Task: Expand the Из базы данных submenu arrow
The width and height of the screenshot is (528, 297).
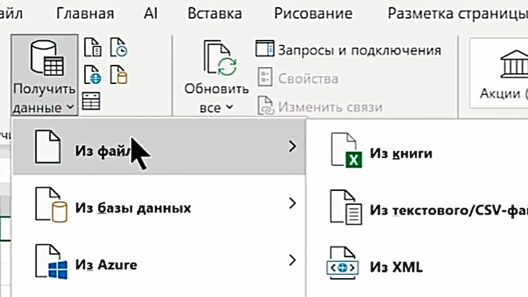Action: (292, 203)
